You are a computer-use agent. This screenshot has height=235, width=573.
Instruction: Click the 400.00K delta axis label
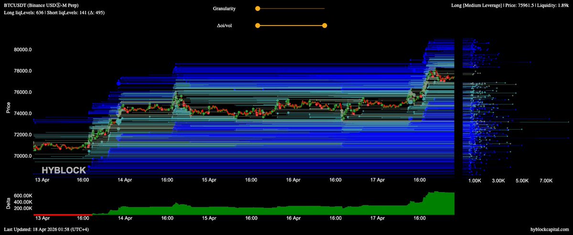tap(23, 202)
